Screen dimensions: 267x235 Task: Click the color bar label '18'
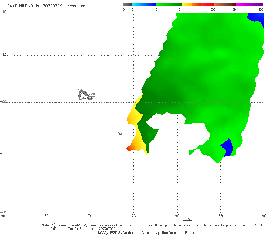pos(155,9)
